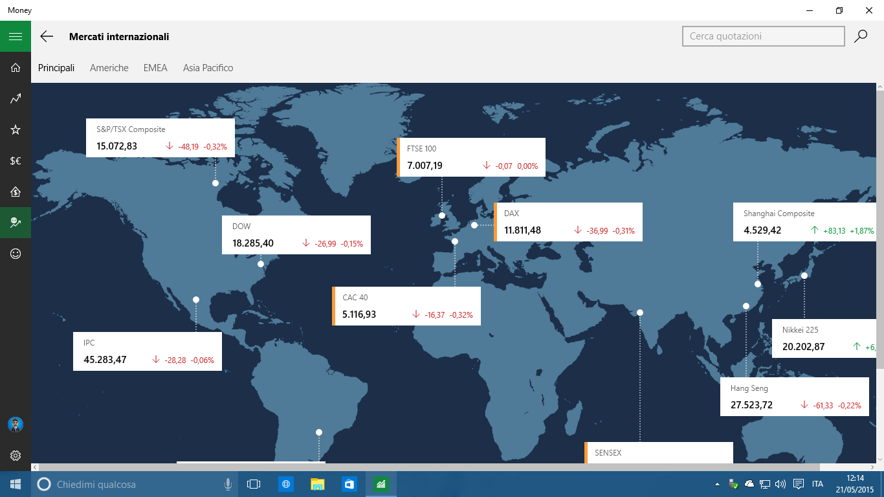
Task: Open the Markets trend chart icon
Action: (x=16, y=98)
